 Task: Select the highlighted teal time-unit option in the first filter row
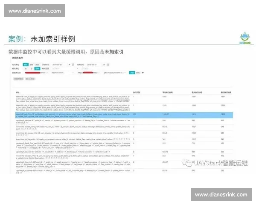[x=26, y=64]
